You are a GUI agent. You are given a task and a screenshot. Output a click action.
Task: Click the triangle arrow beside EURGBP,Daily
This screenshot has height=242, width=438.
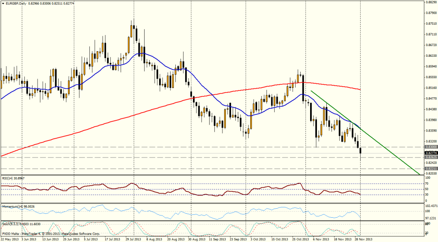pyautogui.click(x=3, y=3)
